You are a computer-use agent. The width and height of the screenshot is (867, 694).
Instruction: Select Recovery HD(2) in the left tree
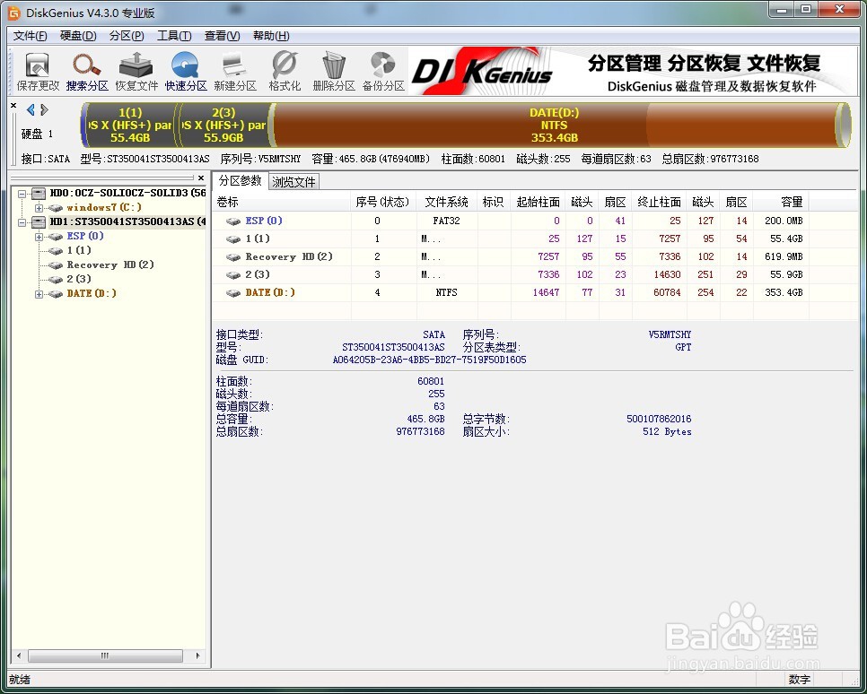110,265
